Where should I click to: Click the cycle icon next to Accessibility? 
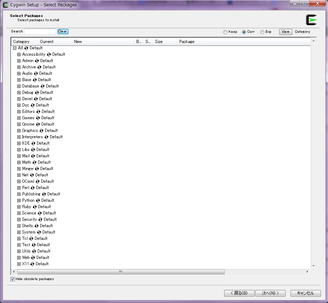(x=49, y=55)
